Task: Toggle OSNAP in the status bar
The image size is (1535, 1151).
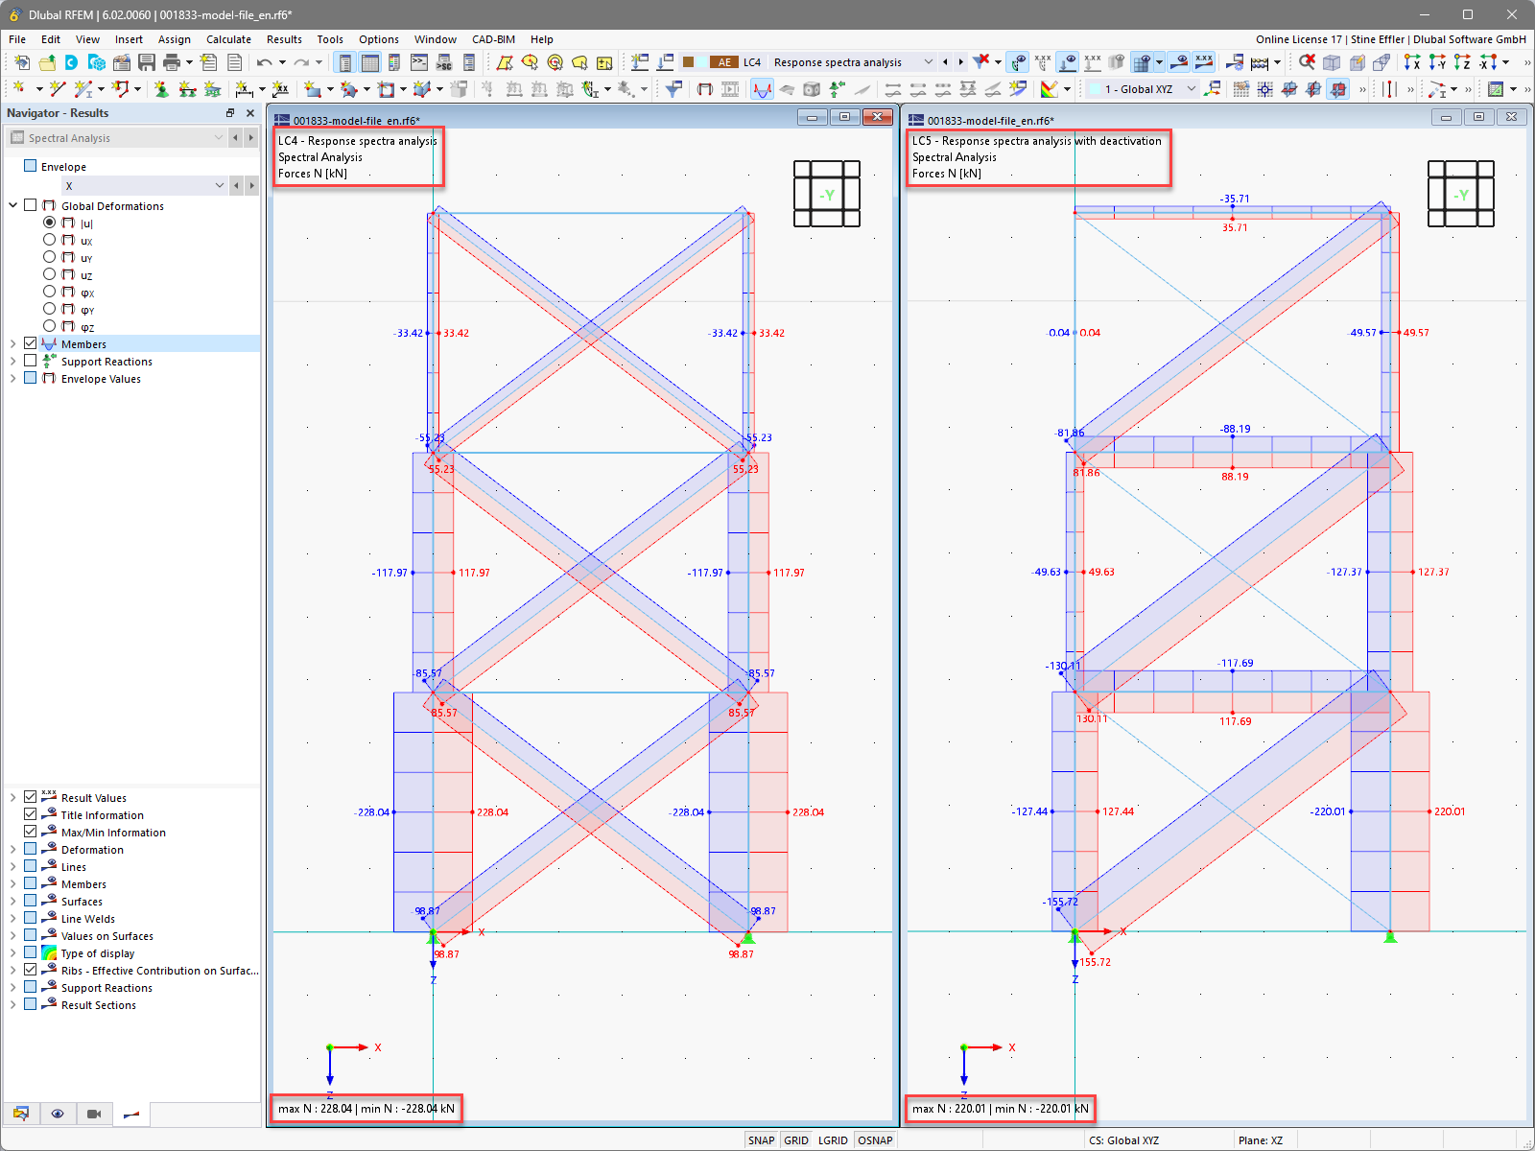Action: coord(875,1139)
